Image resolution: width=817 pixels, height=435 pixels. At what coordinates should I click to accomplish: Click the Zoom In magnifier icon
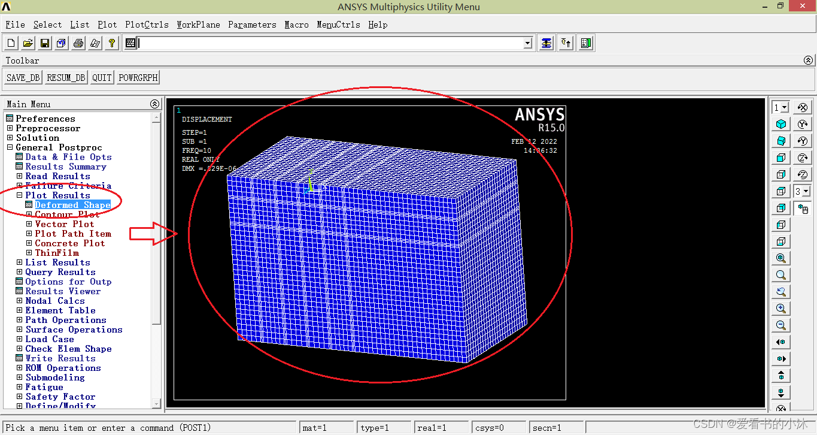(x=781, y=309)
